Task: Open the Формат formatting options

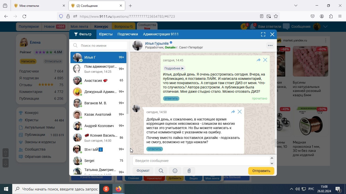Action: pos(143,171)
